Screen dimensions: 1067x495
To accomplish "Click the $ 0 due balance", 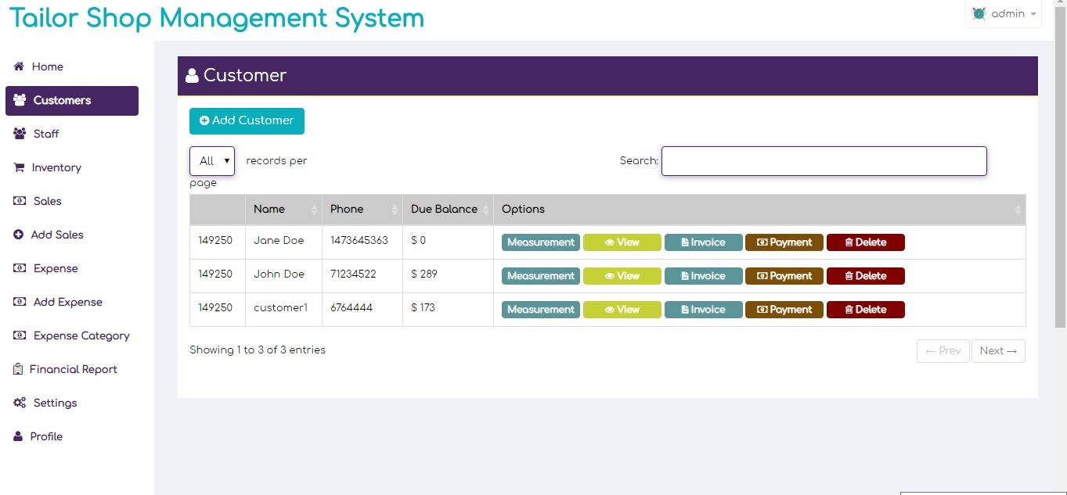I will 419,241.
